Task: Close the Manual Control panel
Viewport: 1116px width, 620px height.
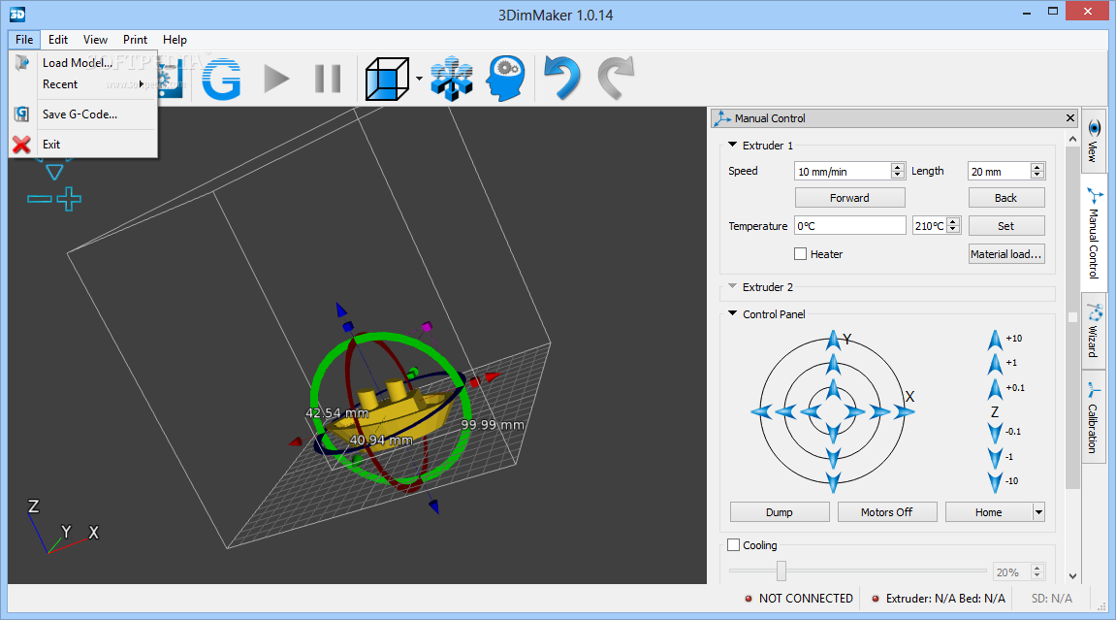Action: point(1069,118)
